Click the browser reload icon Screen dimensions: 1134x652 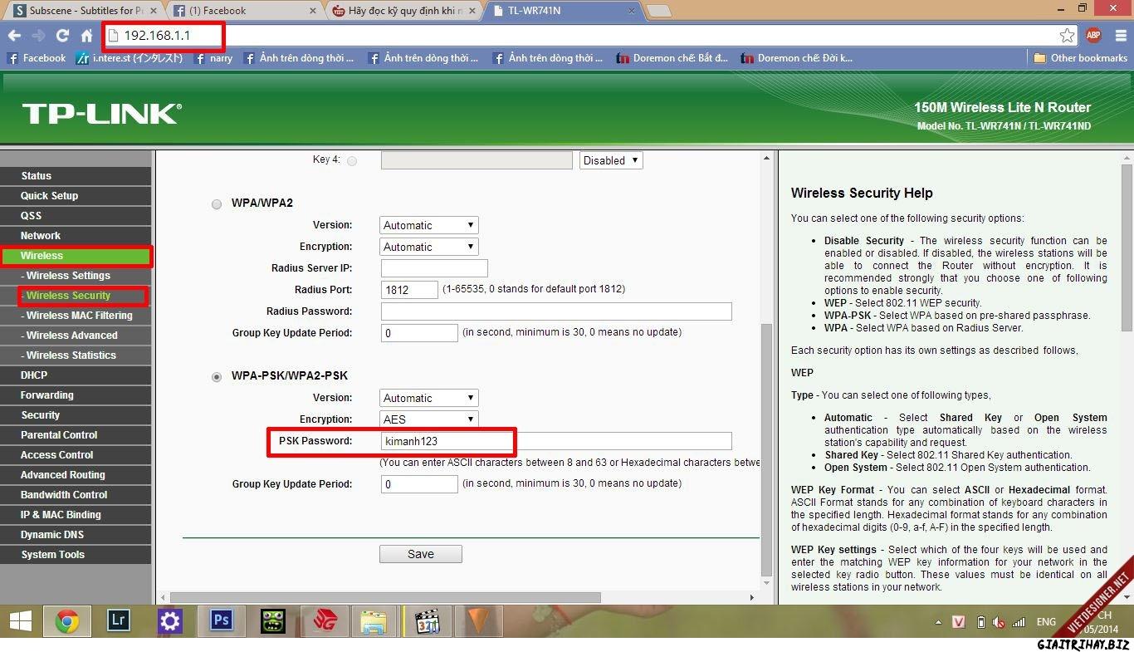[x=62, y=36]
